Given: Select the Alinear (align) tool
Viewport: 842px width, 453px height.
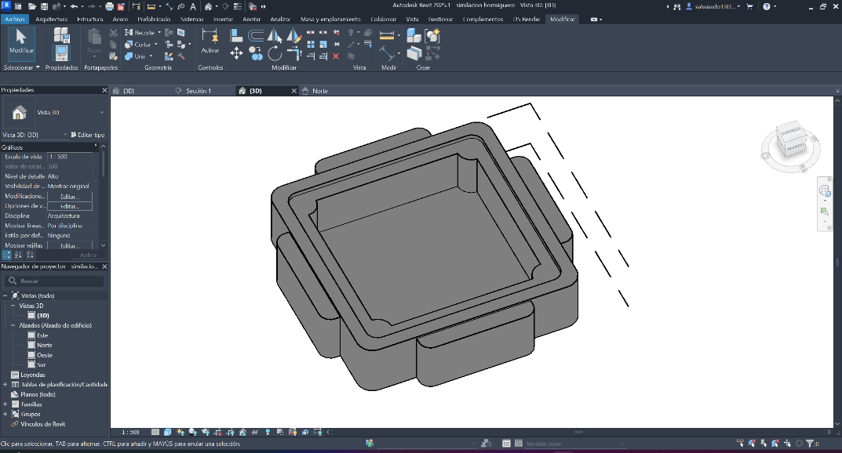Looking at the screenshot, I should (x=236, y=35).
